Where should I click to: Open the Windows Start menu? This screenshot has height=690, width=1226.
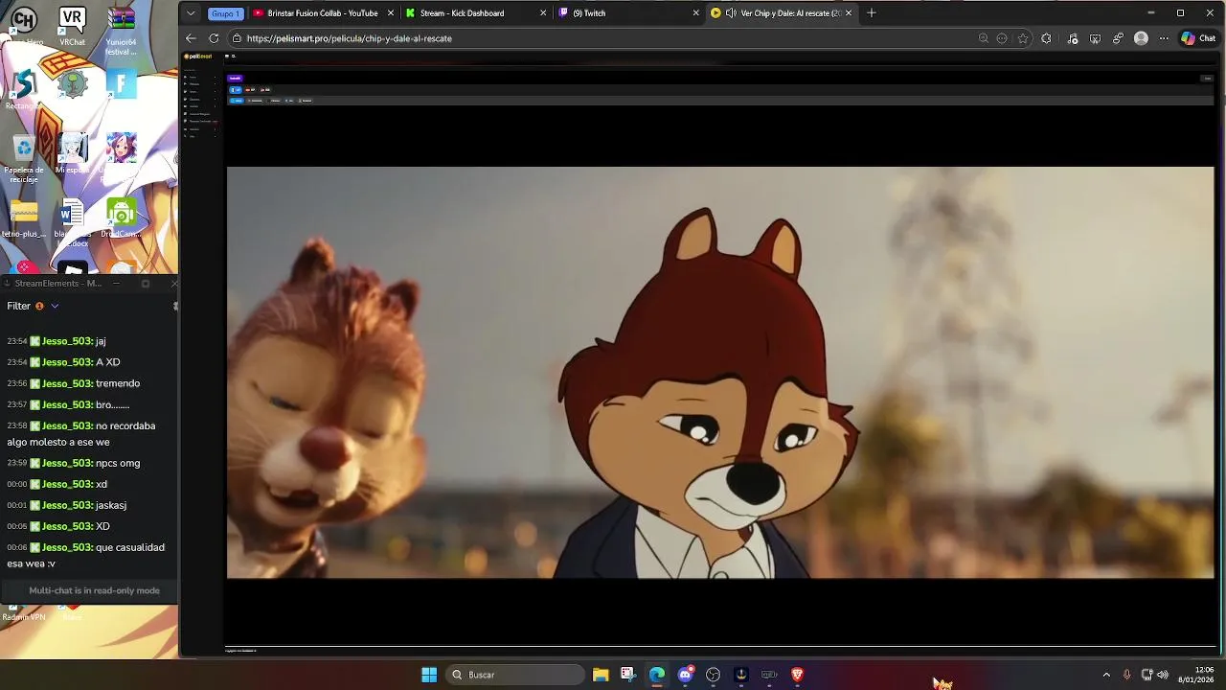tap(429, 675)
